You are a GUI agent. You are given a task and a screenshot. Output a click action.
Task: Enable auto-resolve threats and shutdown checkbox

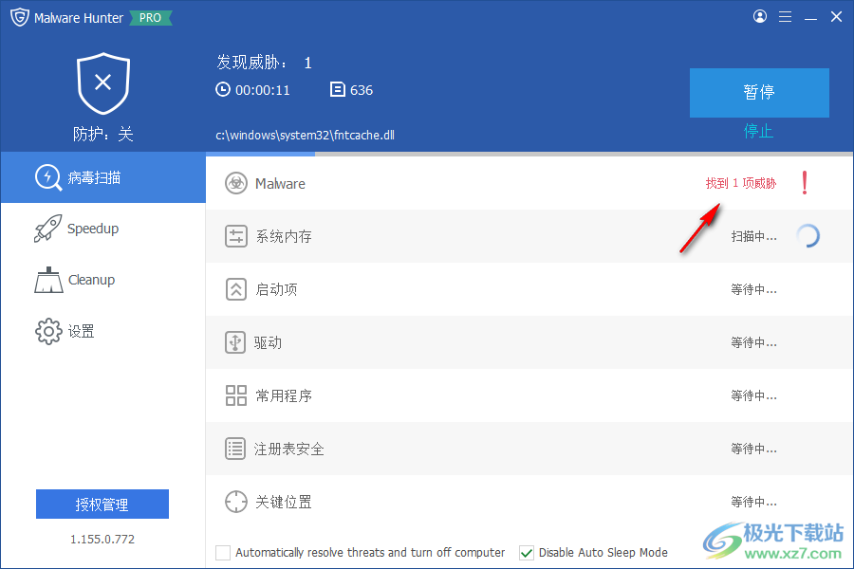coord(223,553)
